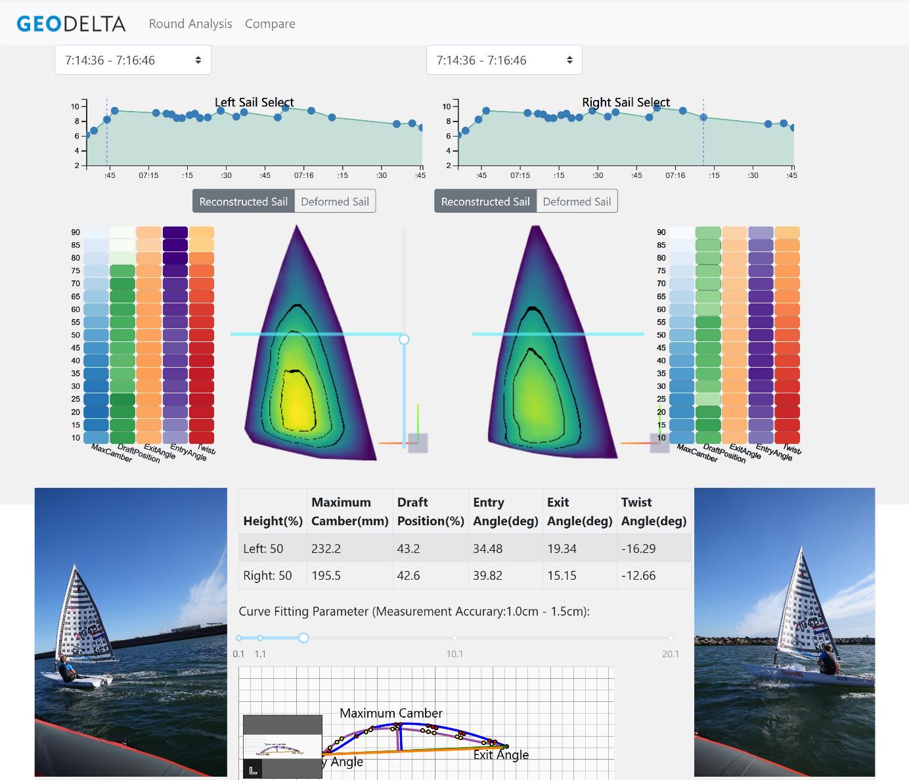Click the left sail's gray axis gizmo square

click(418, 443)
